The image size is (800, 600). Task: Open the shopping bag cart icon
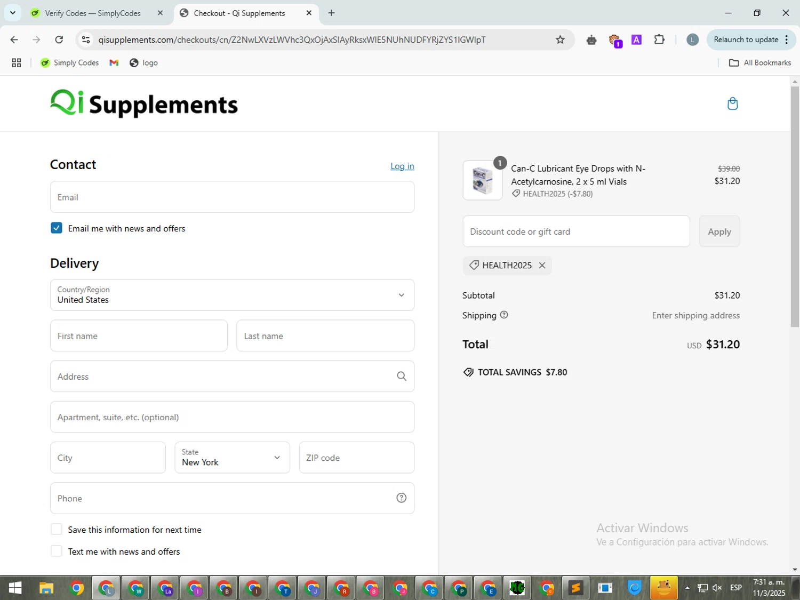tap(732, 103)
